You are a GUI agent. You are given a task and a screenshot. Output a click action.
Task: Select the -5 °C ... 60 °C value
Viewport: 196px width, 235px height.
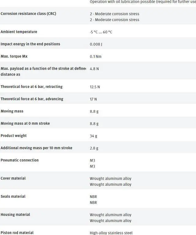101,32
